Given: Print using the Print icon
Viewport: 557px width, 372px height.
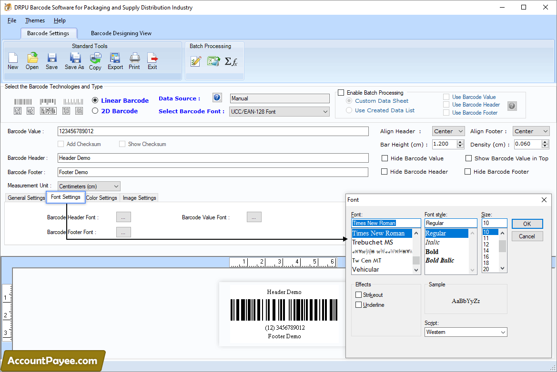Looking at the screenshot, I should point(134,60).
